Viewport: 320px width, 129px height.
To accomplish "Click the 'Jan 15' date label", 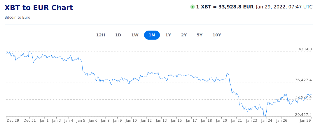I will tap(176, 121).
